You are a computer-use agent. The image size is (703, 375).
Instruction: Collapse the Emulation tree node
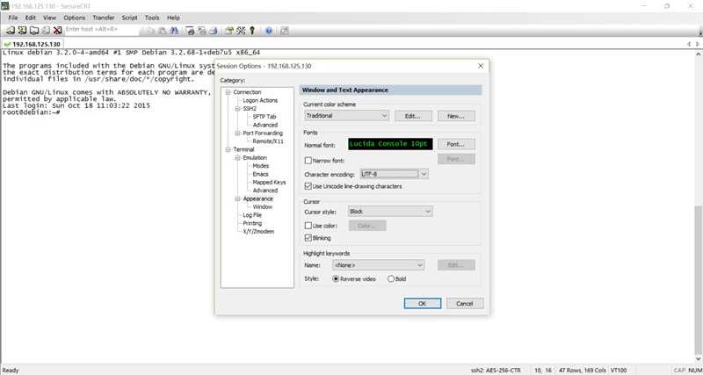(237, 158)
